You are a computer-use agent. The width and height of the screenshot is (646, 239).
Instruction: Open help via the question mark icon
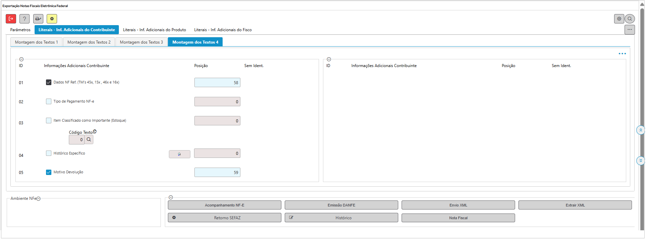pyautogui.click(x=25, y=19)
